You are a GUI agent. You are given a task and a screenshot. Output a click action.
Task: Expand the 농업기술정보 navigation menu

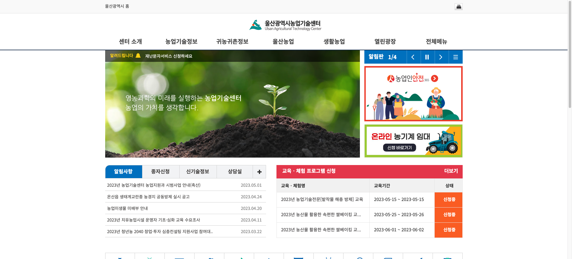point(181,42)
